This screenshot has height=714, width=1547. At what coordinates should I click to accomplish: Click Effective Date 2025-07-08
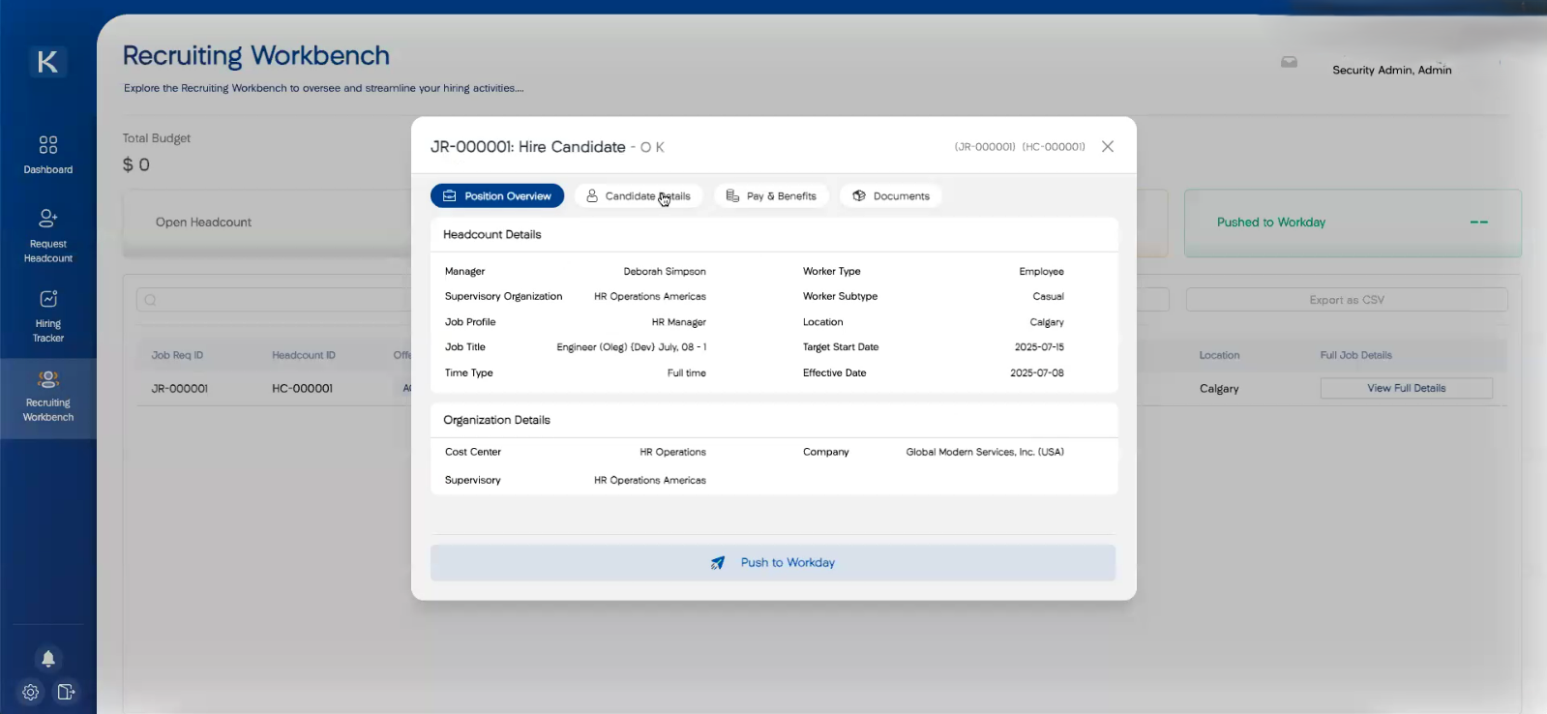pyautogui.click(x=1037, y=372)
